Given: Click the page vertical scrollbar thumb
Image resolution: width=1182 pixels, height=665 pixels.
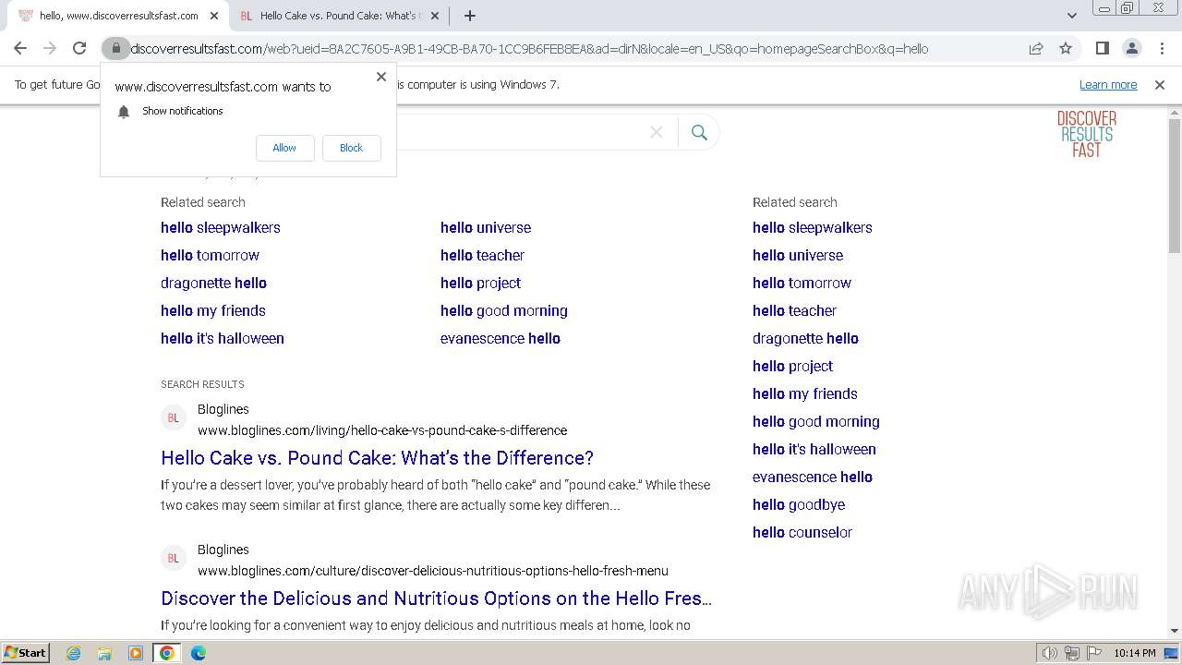Looking at the screenshot, I should click(x=1175, y=185).
